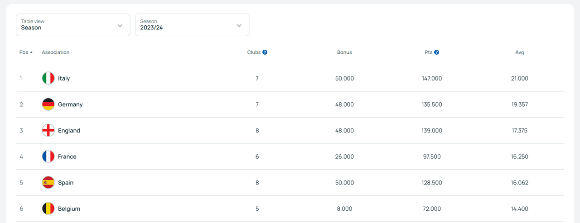Click Italy's 147.000 points value

[432, 78]
